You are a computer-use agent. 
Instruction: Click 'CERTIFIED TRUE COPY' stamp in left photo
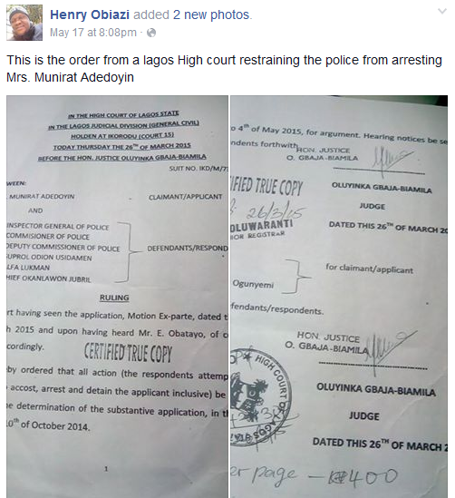128,353
